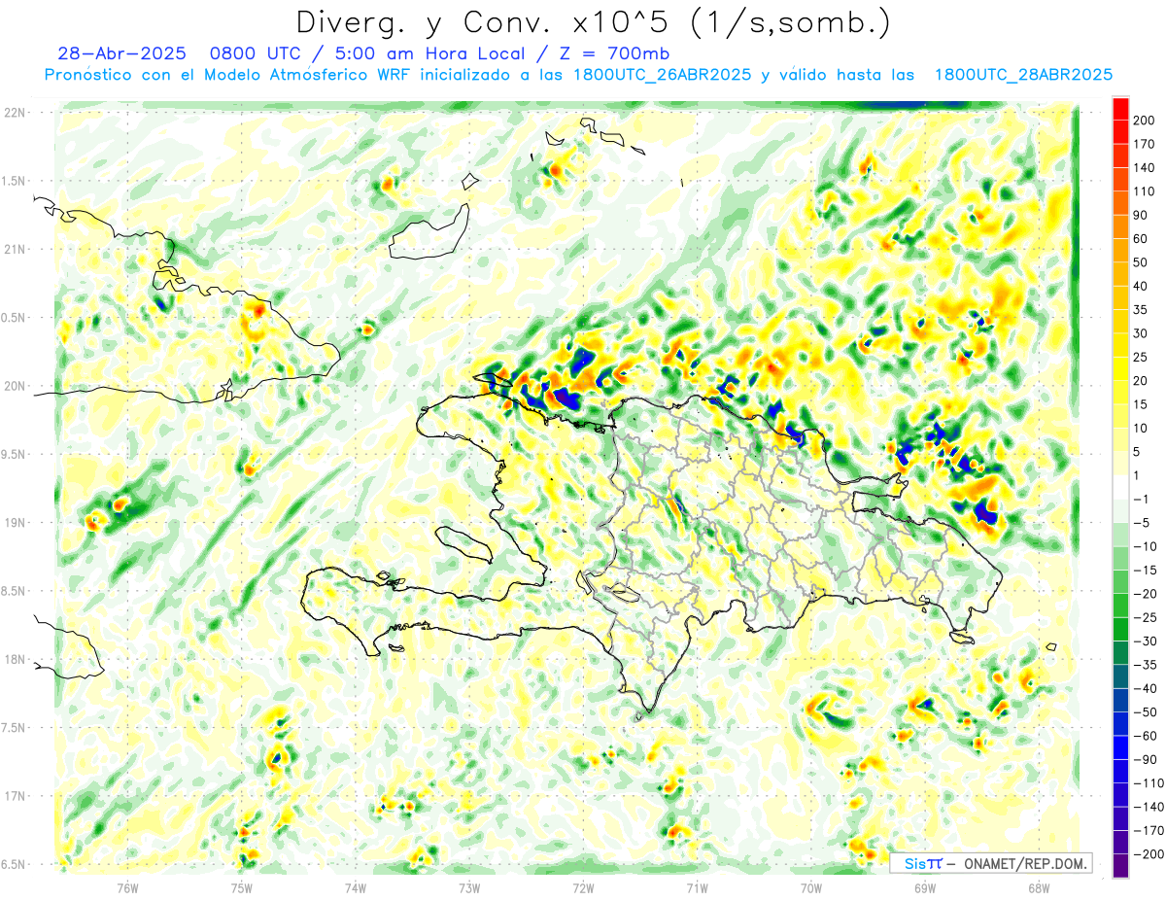Click the '75W' longitude label
Image resolution: width=1166 pixels, height=901 pixels.
click(242, 887)
